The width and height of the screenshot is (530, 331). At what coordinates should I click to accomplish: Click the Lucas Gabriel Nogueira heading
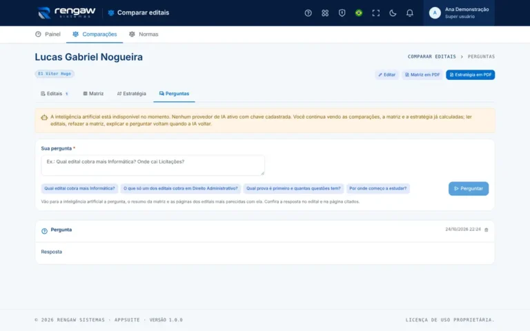click(88, 57)
